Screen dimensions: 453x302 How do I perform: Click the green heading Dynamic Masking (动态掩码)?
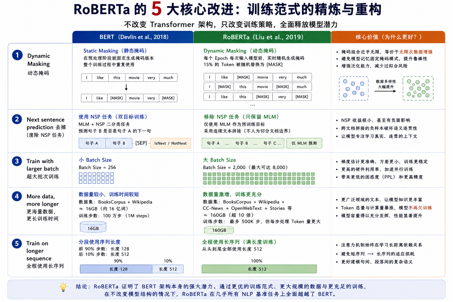click(x=240, y=51)
